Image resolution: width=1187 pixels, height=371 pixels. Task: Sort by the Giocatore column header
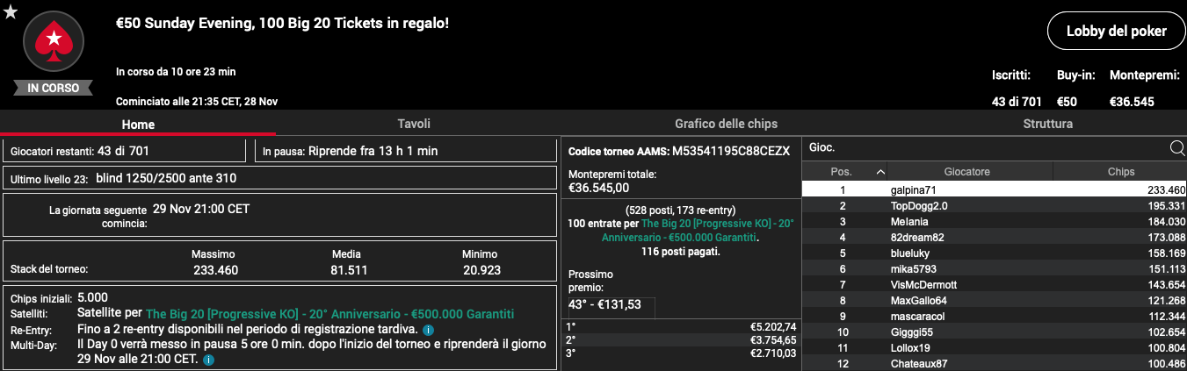click(966, 172)
